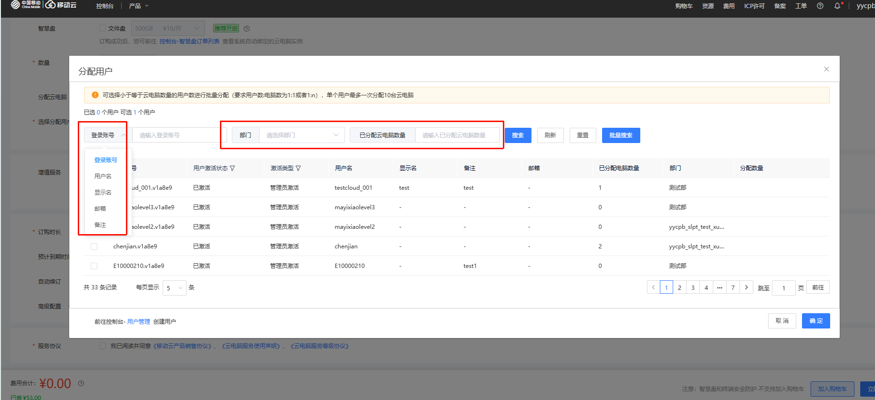Click the 推荐开启 green tag
Viewport: 875px width, 400px height.
tap(226, 29)
